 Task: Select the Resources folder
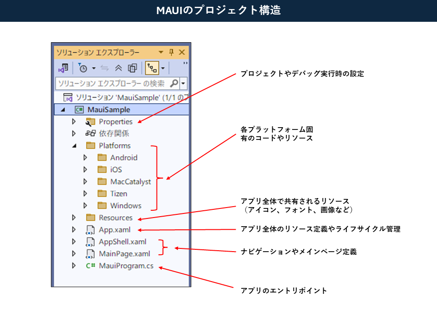pos(116,218)
